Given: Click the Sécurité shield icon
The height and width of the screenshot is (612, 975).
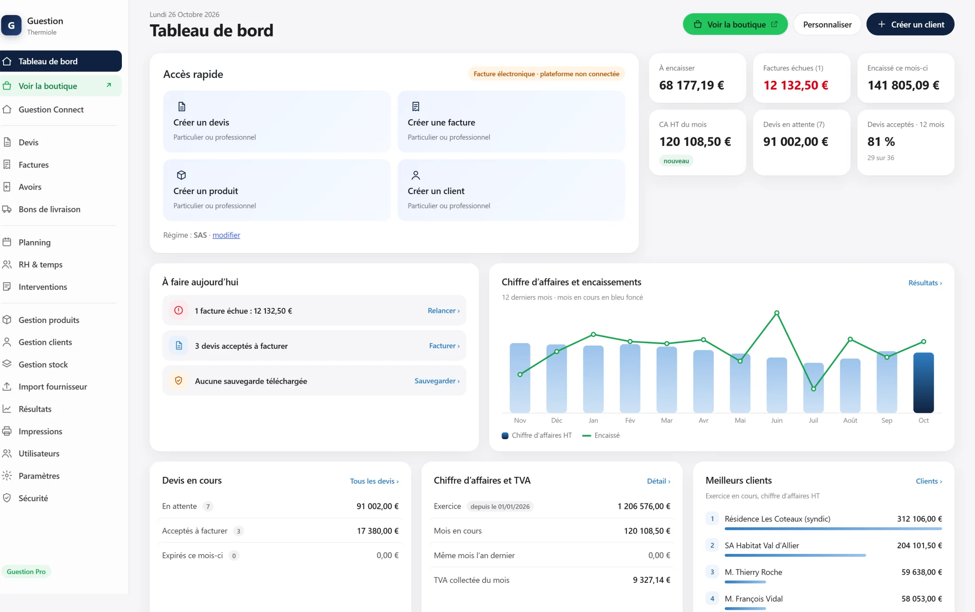Looking at the screenshot, I should 7,498.
